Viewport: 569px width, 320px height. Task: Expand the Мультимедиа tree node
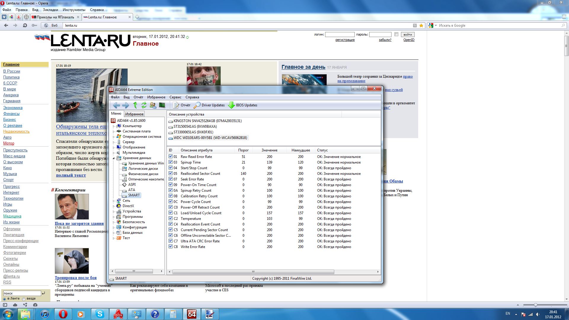114,153
